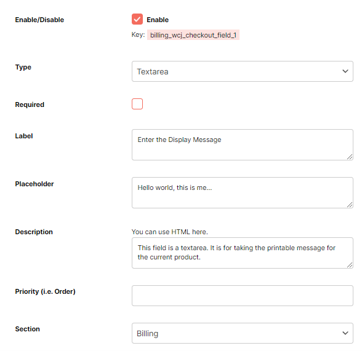
Task: Click into the Label text area
Action: coord(243,144)
